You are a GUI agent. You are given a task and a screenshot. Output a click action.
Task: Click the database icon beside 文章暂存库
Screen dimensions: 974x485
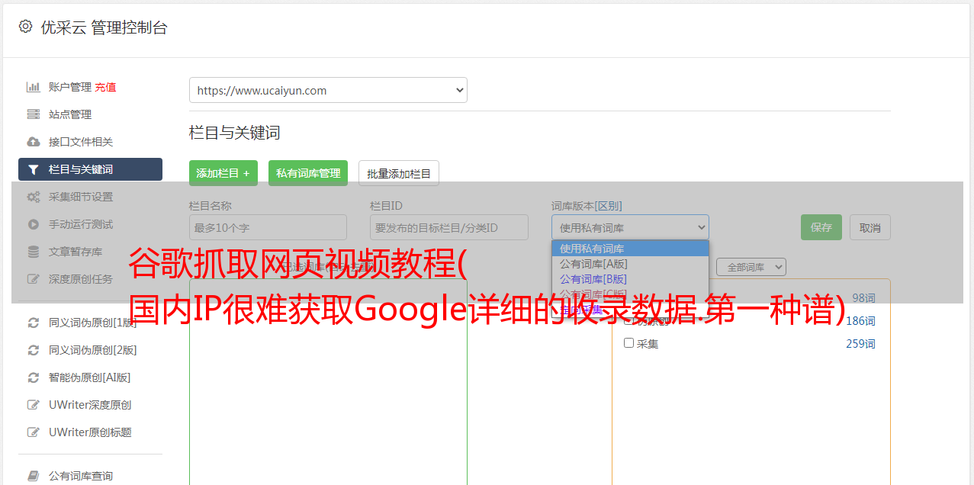tap(33, 252)
